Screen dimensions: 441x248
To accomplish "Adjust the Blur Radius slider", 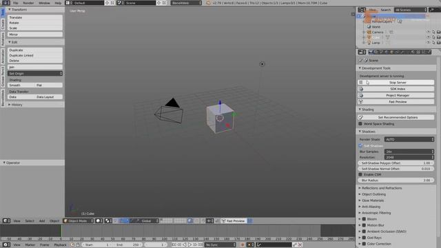I will coord(396,180).
